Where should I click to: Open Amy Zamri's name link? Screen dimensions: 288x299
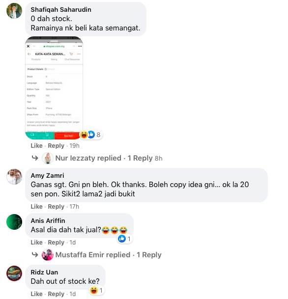[47, 175]
